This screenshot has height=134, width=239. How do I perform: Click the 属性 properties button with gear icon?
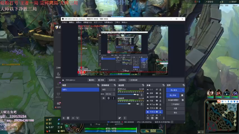[92, 80]
